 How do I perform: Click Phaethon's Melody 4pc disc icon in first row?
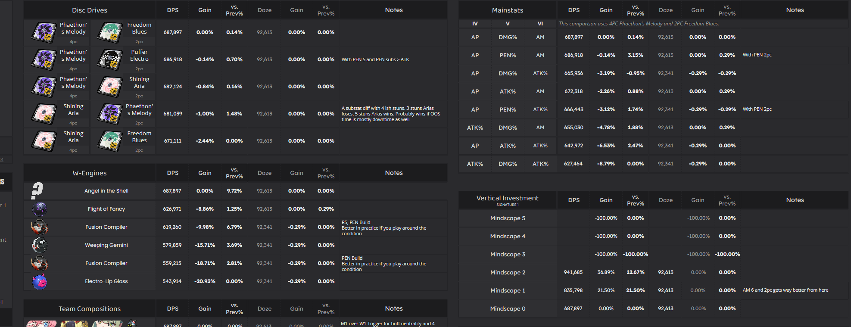pos(44,32)
